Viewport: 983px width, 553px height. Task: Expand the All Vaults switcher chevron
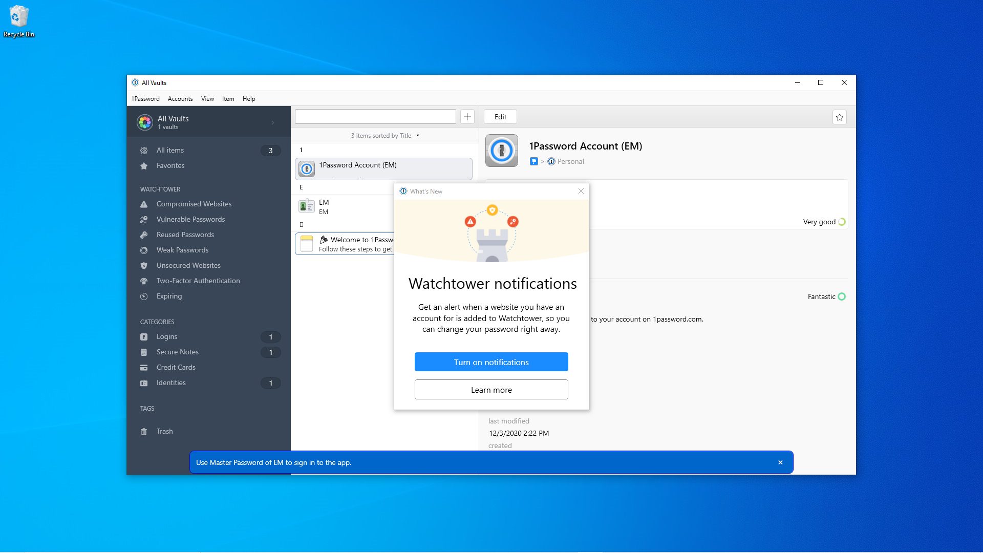tap(273, 122)
